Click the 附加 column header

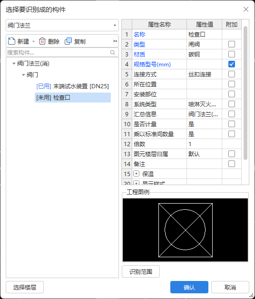232,24
